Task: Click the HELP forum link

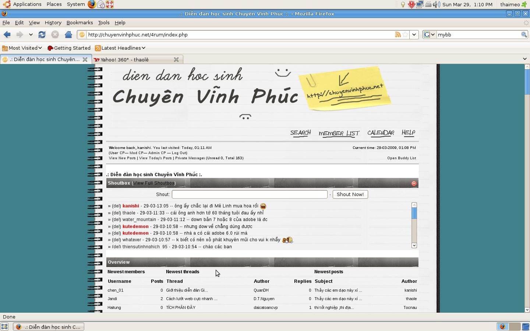Action: tap(408, 133)
